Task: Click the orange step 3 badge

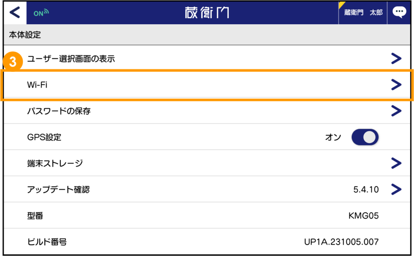Action: click(x=13, y=63)
